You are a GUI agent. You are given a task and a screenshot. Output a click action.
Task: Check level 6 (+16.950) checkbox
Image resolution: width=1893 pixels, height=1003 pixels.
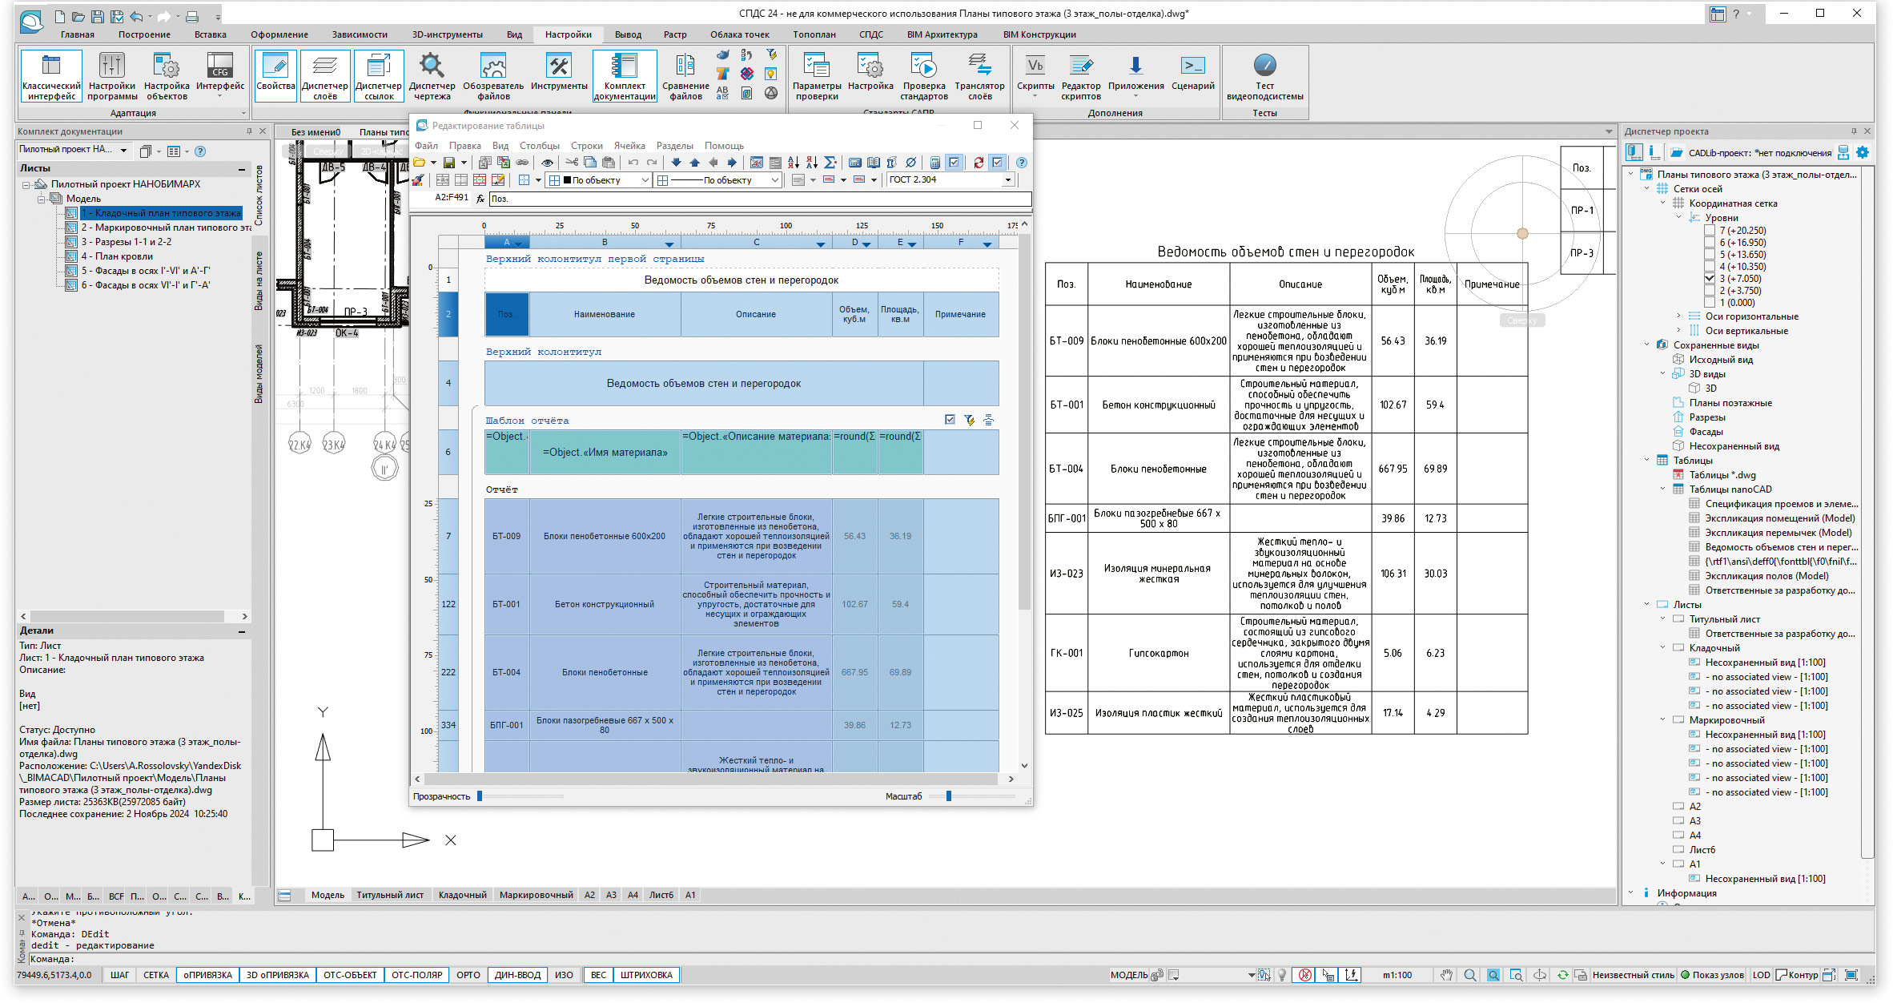point(1710,243)
